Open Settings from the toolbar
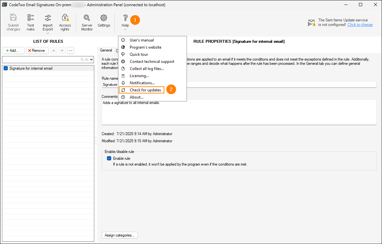Screen dimensions: 382x244 (104, 18)
